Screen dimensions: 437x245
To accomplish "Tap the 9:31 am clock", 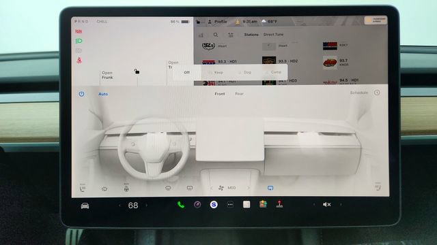I will click(250, 21).
